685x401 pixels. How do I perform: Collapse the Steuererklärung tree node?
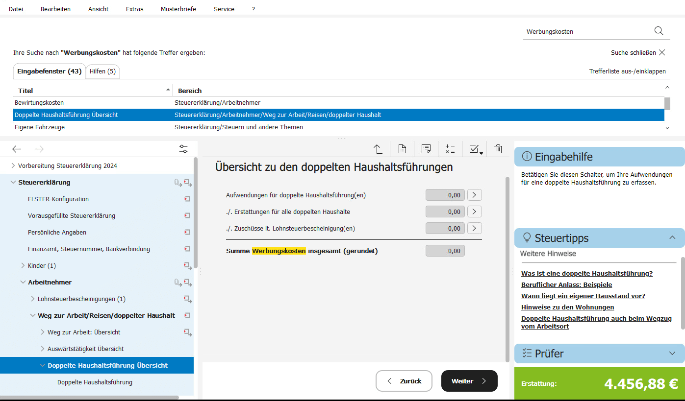(x=13, y=183)
